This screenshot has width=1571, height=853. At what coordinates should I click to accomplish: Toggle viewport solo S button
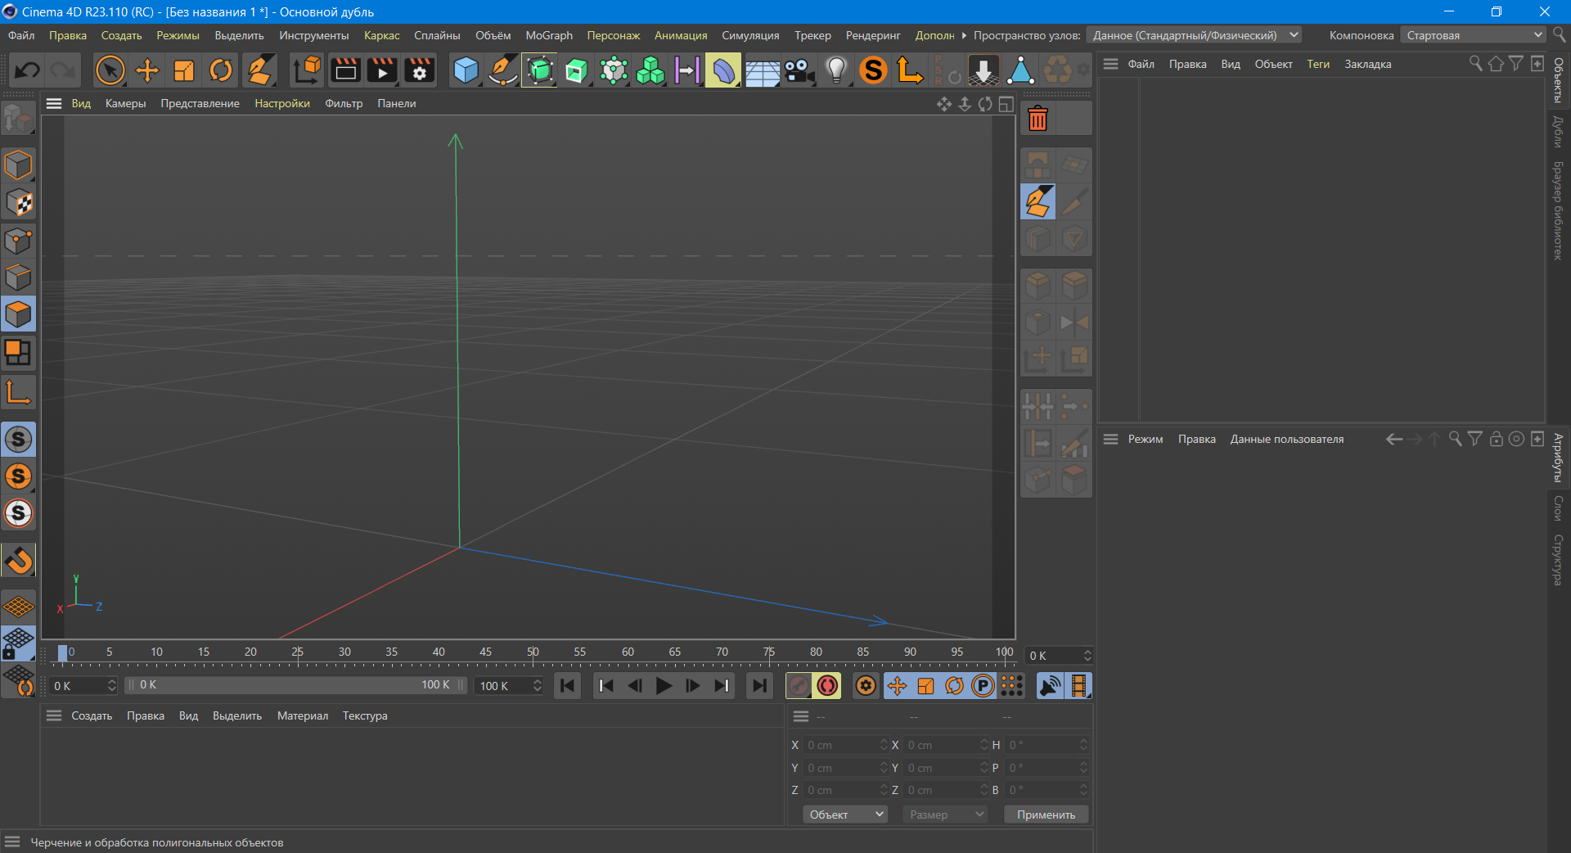tap(18, 440)
